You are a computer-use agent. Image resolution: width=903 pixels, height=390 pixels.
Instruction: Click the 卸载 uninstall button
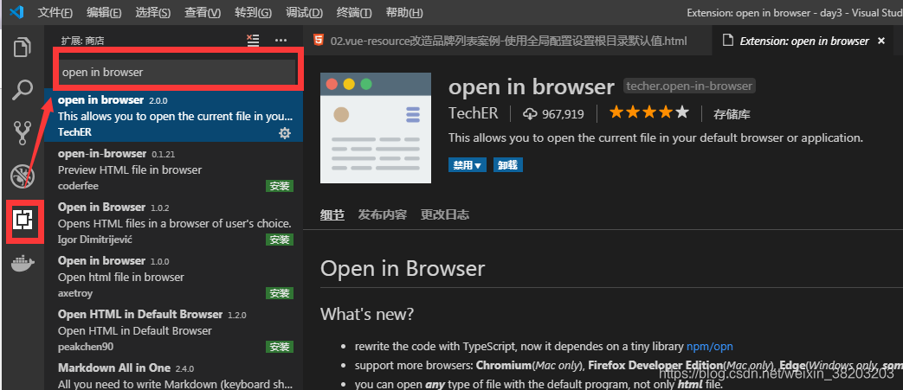pos(508,165)
